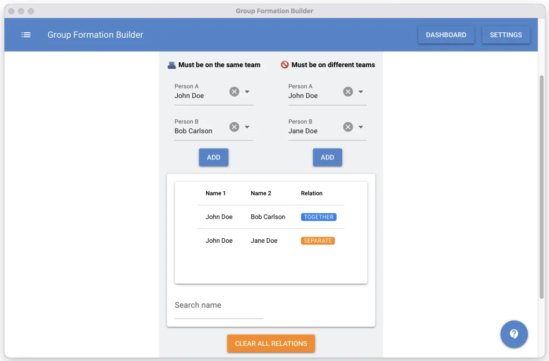The height and width of the screenshot is (361, 549).
Task: Clear all relations
Action: coord(271,344)
